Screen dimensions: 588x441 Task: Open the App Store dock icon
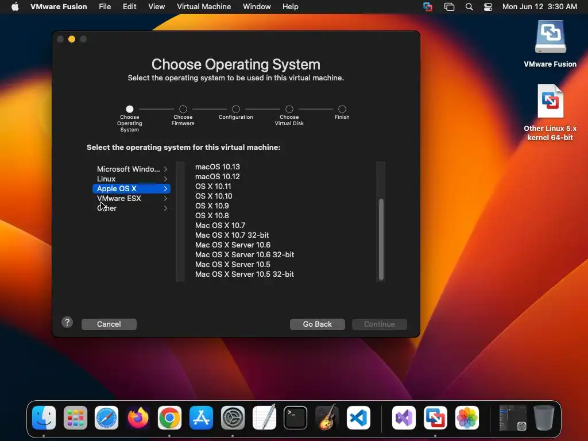coord(201,417)
